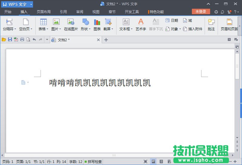
Task: Open a file with the folder icon
Action: 4,40
